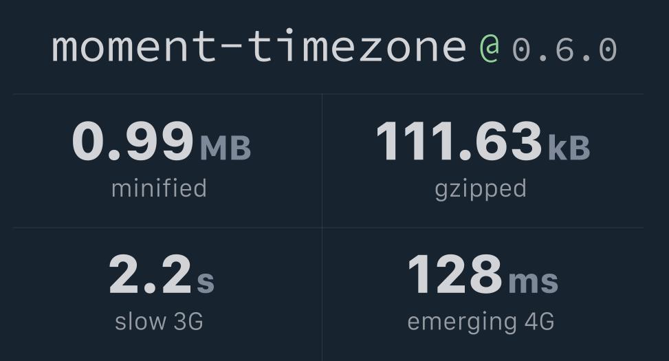Click the 2.2 download time value

tap(150, 275)
